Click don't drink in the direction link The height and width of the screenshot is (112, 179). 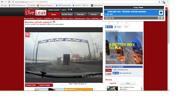[127, 88]
